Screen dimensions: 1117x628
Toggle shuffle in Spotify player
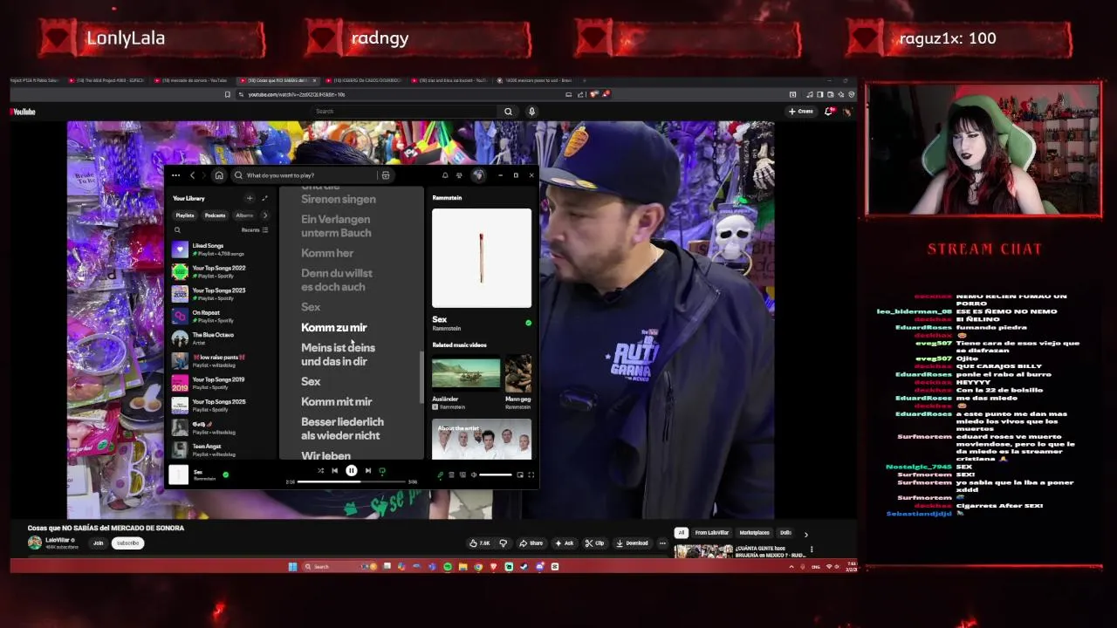320,471
